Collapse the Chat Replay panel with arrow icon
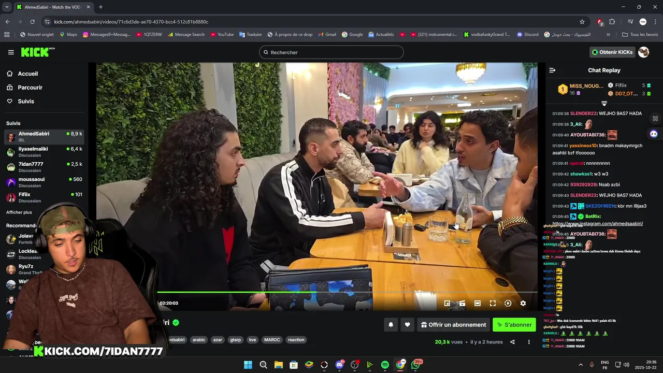663x373 pixels. coord(552,70)
